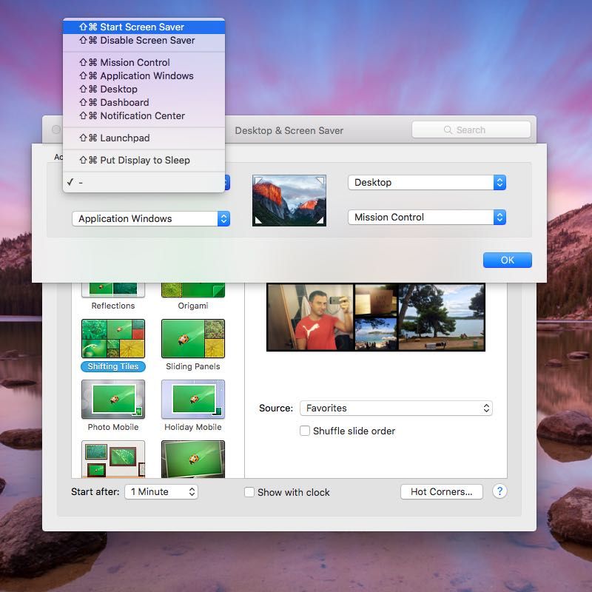Click OK to confirm hot corners
Image resolution: width=592 pixels, height=592 pixels.
tap(508, 260)
